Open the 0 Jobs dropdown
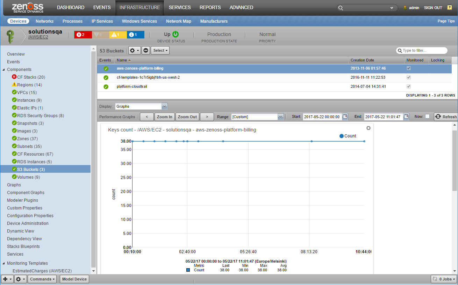 444,279
